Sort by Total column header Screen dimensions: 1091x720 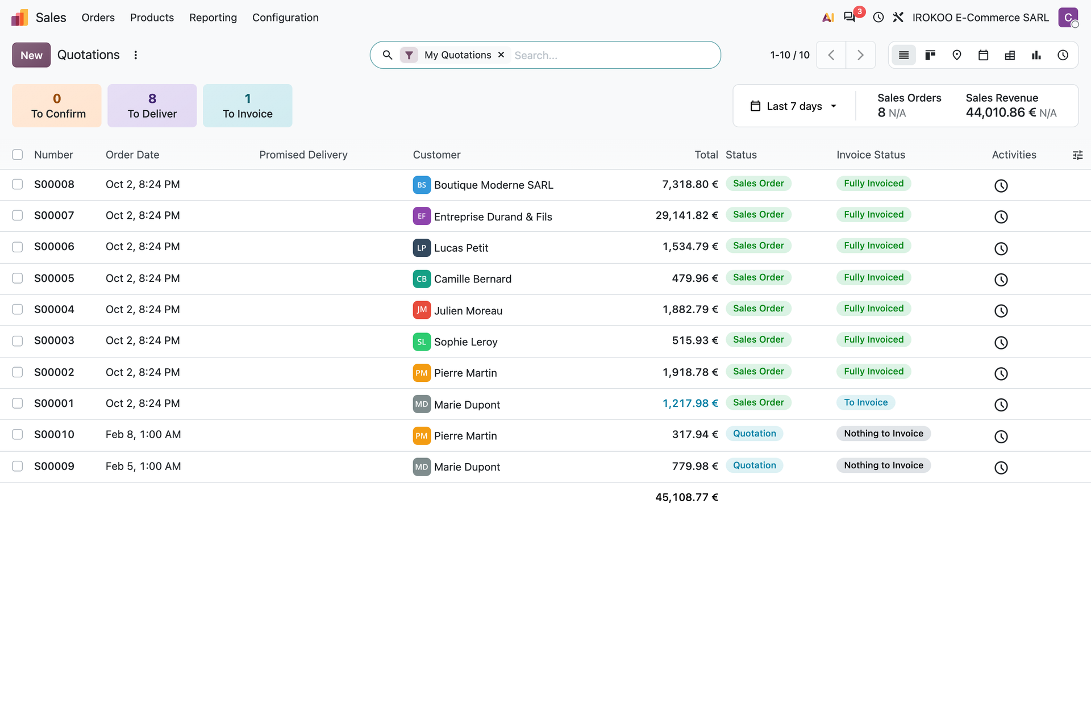point(706,155)
